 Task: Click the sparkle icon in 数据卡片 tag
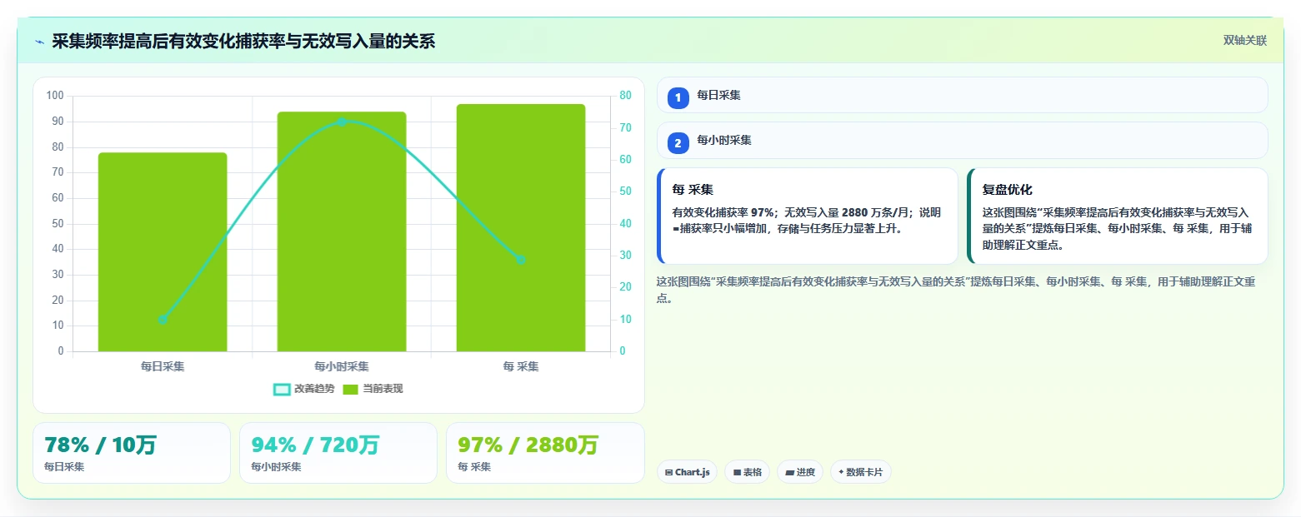pyautogui.click(x=841, y=472)
